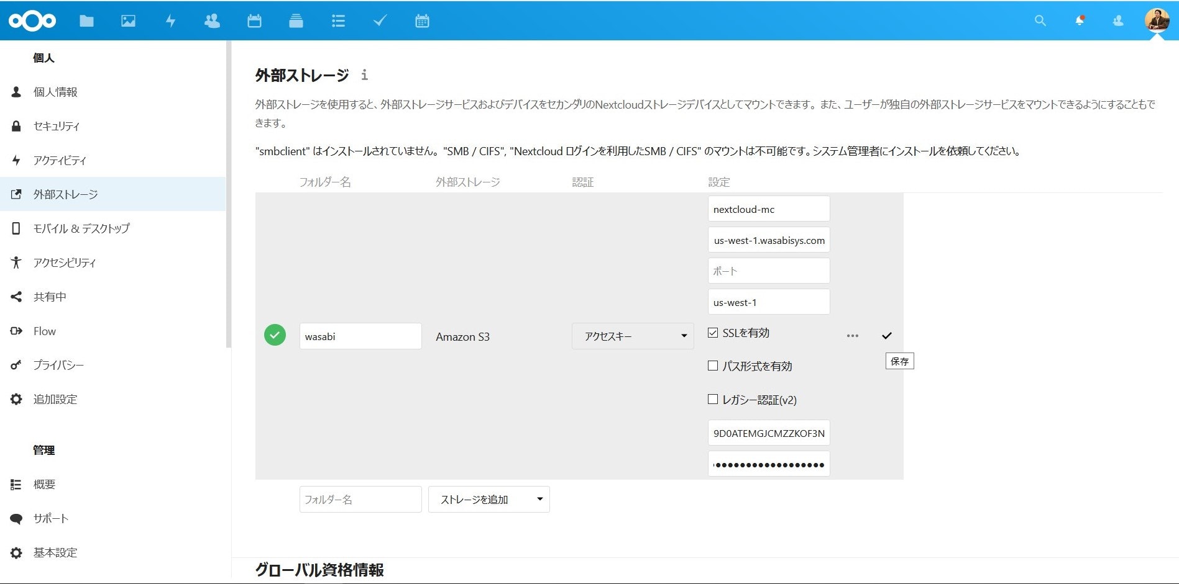1179x584 pixels.
Task: Enable the パス形式を有効 checkbox
Action: tap(713, 366)
